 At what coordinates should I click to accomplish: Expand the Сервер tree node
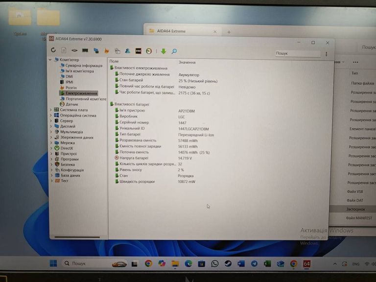tap(51, 120)
